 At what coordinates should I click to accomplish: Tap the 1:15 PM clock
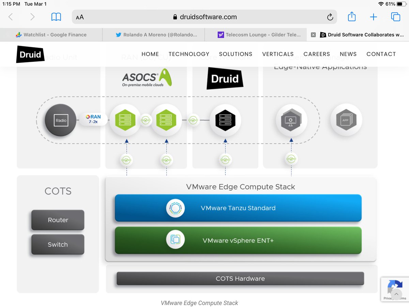coord(11,4)
